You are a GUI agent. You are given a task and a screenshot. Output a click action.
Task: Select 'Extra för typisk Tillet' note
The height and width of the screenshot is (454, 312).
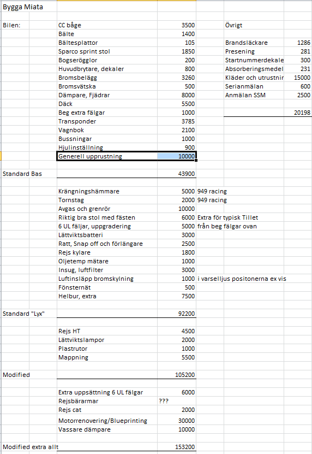pos(228,217)
